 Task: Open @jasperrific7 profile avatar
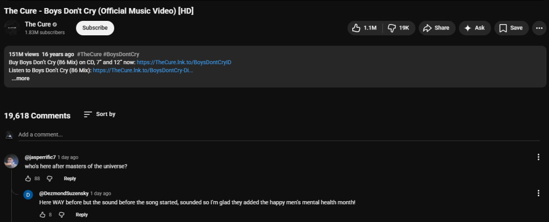pos(11,161)
